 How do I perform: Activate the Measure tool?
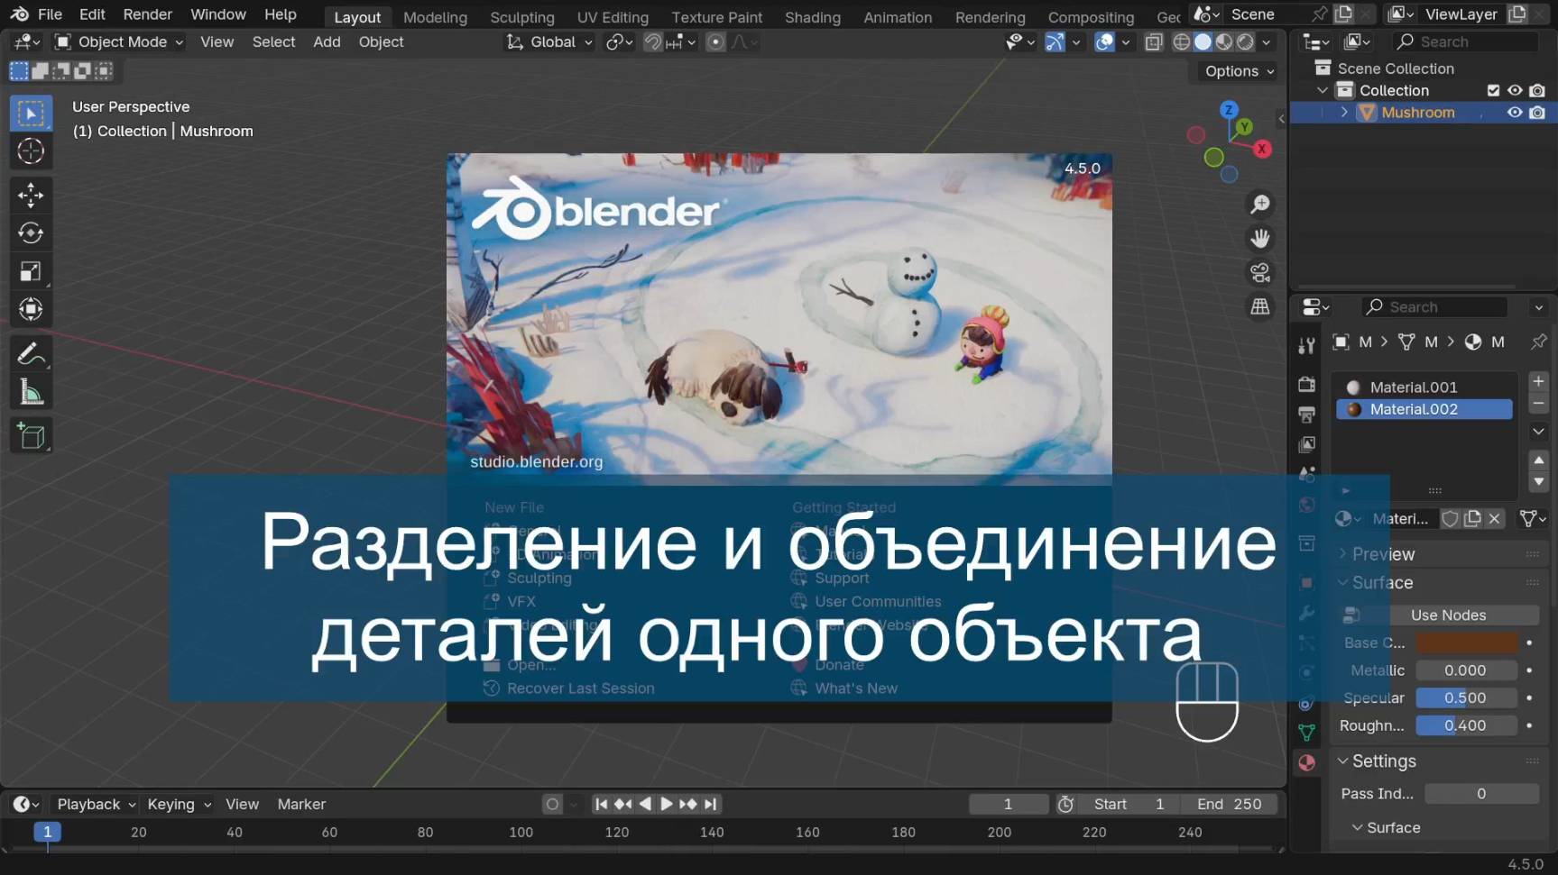[31, 391]
